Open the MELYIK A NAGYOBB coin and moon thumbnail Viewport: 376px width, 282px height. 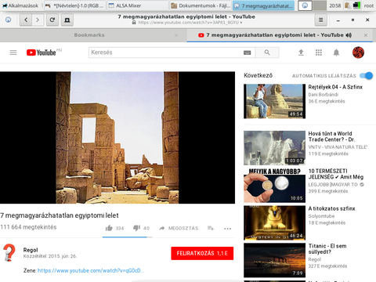(274, 186)
